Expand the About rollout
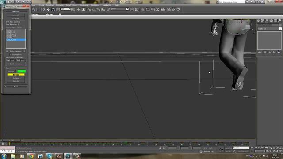283x159 pixels. click(x=16, y=87)
